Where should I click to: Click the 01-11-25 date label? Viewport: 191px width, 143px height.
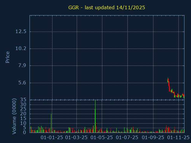pyautogui.click(x=178, y=138)
